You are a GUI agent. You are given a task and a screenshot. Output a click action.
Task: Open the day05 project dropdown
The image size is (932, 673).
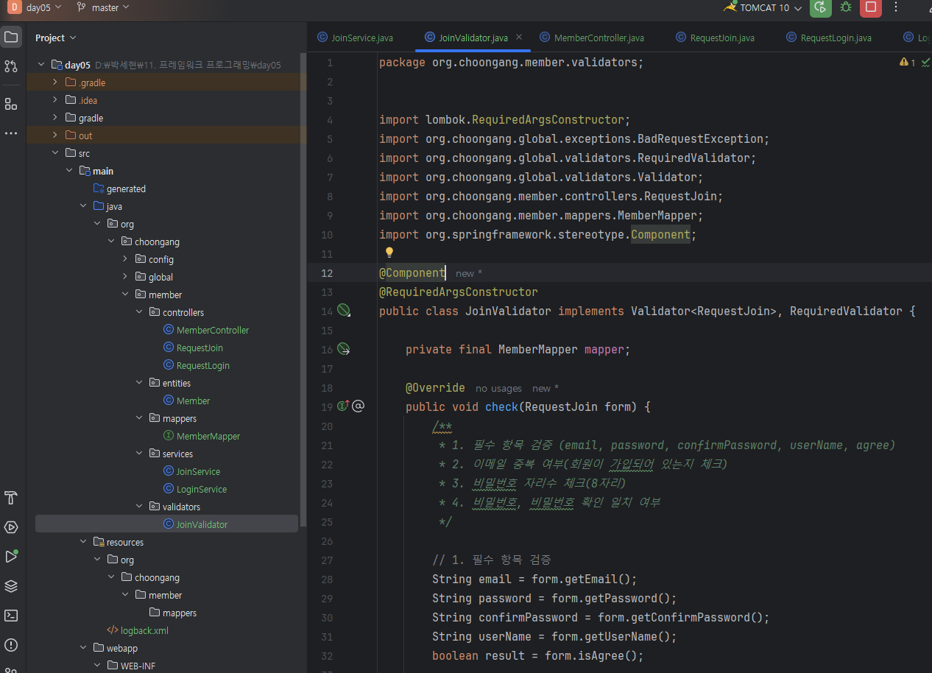pyautogui.click(x=44, y=7)
